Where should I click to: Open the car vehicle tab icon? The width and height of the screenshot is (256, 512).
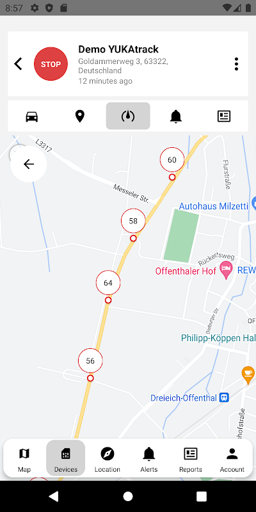pos(32,116)
